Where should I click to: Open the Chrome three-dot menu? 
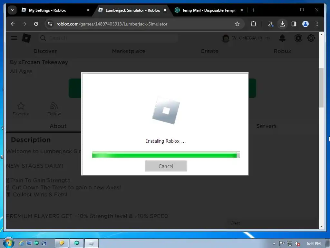(x=317, y=24)
